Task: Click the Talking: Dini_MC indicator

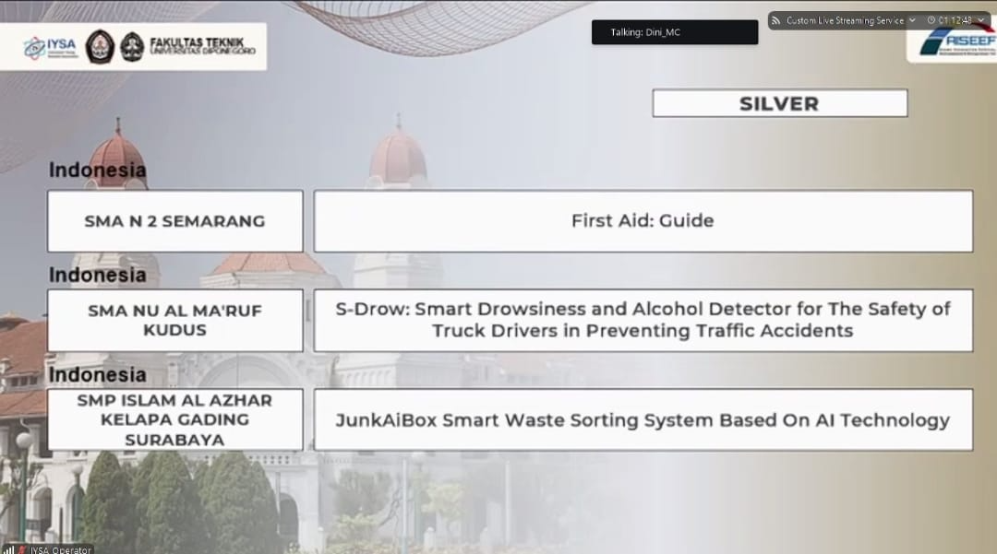Action: [x=674, y=32]
